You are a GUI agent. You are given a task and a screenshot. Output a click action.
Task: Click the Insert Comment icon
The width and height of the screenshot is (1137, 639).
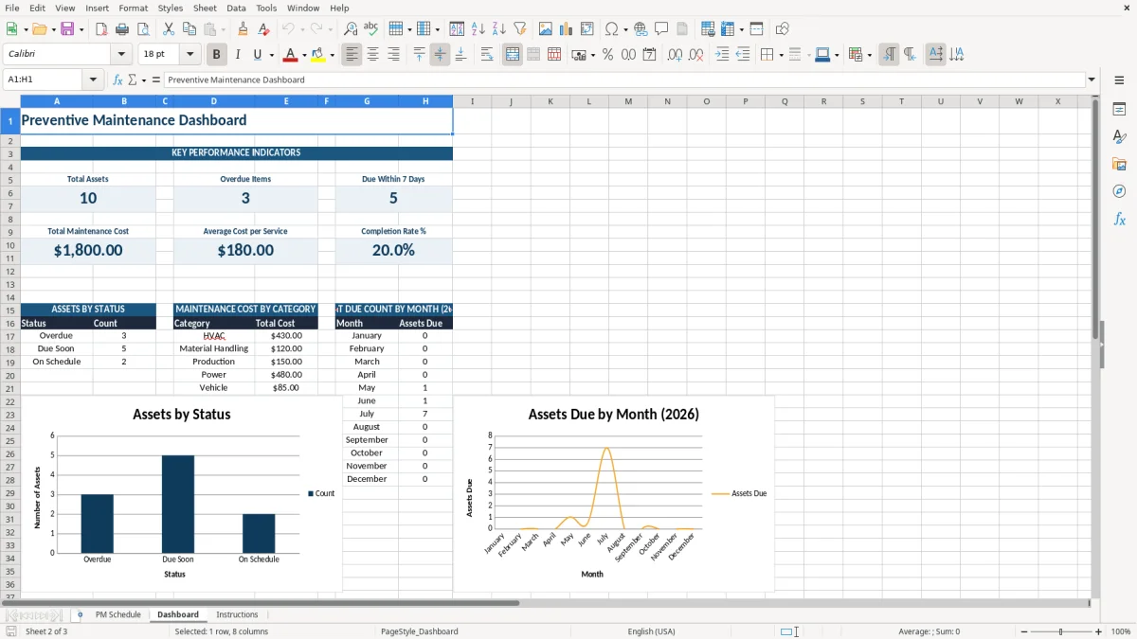click(661, 29)
